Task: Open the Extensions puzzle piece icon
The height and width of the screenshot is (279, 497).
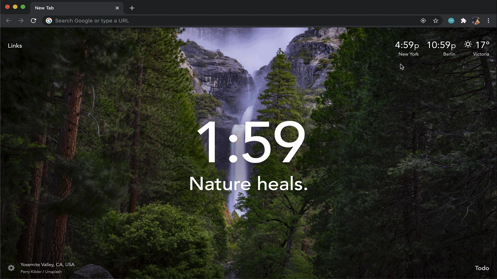Action: (463, 21)
